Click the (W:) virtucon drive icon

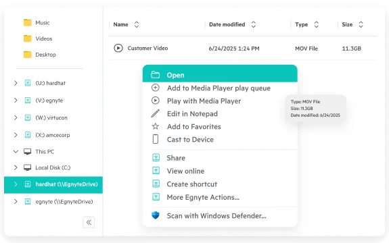[x=28, y=117]
